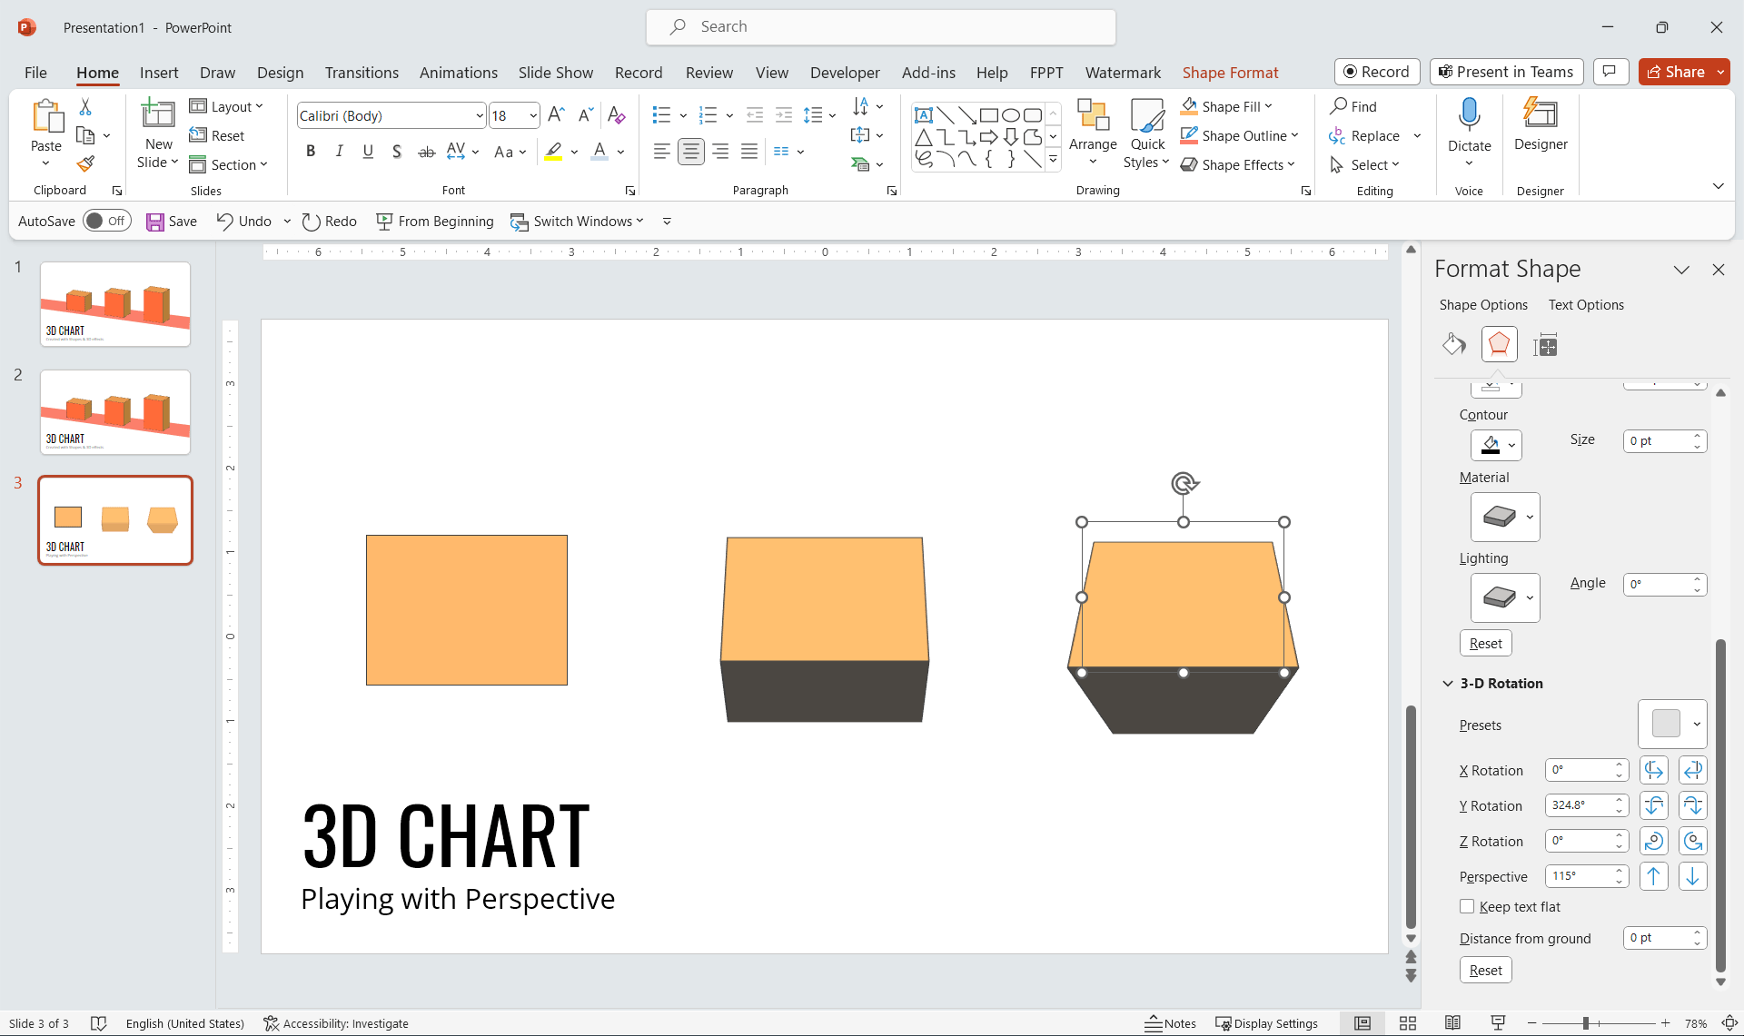Image resolution: width=1744 pixels, height=1036 pixels.
Task: Enable Keep text flat
Action: [x=1466, y=906]
